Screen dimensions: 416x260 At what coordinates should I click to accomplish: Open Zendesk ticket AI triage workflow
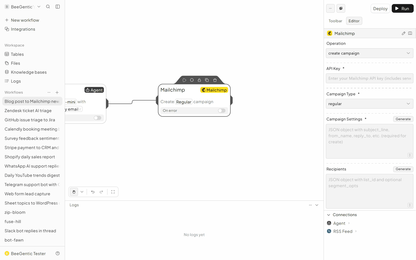pyautogui.click(x=32, y=111)
